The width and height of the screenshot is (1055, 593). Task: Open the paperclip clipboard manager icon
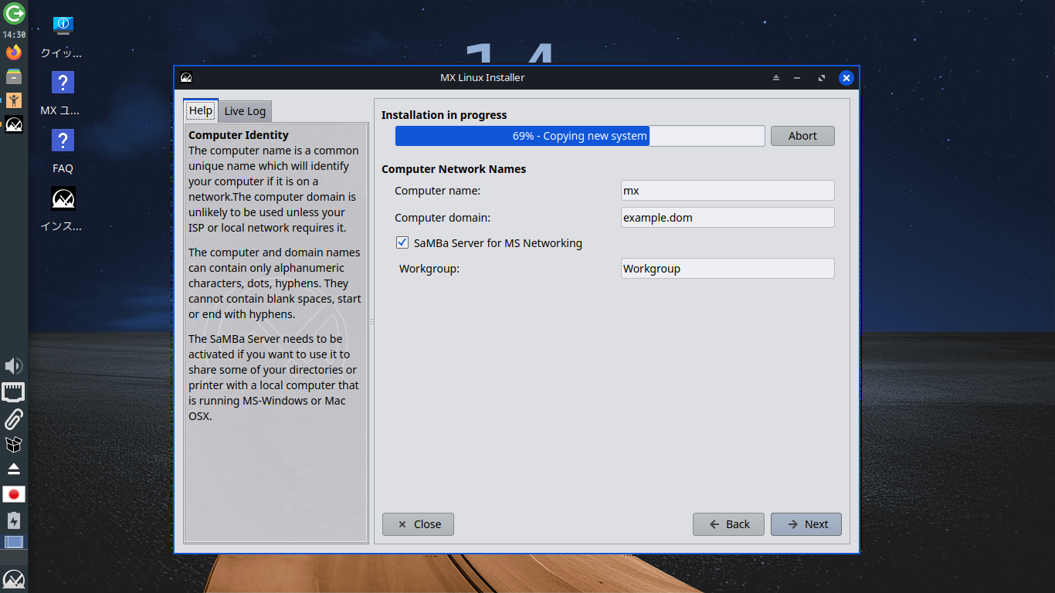click(14, 418)
